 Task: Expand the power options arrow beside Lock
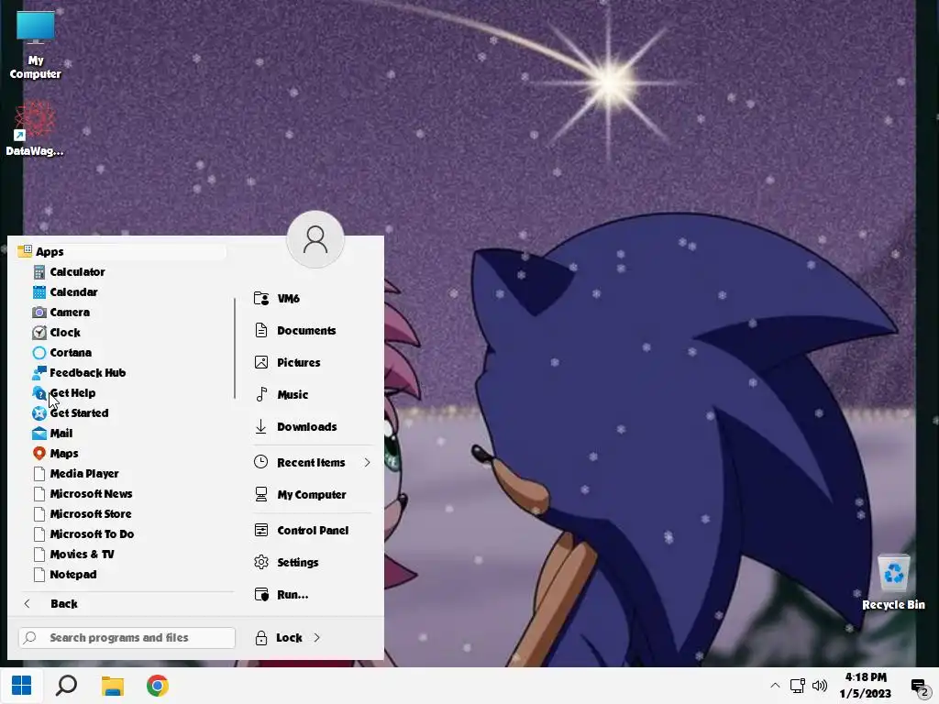point(316,638)
